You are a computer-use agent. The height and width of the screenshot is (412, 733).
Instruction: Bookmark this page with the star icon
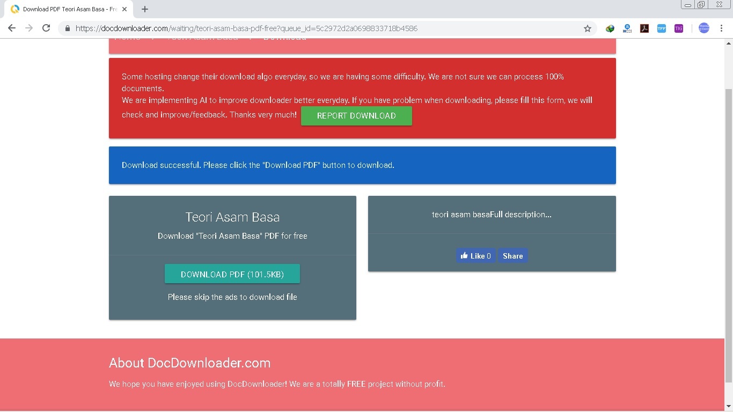tap(588, 28)
